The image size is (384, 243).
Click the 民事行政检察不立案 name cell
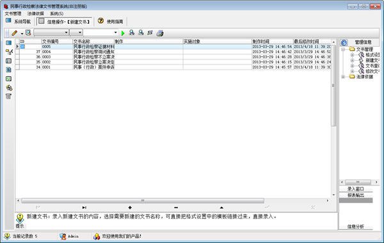point(93,57)
